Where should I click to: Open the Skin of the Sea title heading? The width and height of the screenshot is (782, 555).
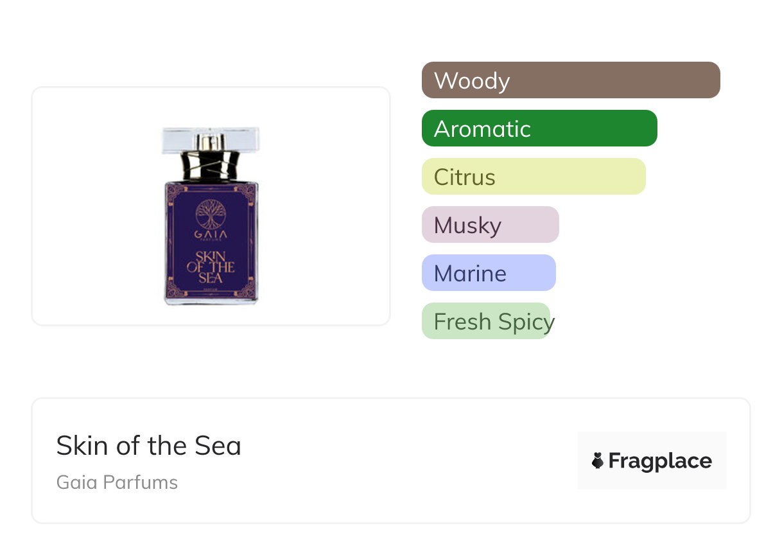[148, 446]
